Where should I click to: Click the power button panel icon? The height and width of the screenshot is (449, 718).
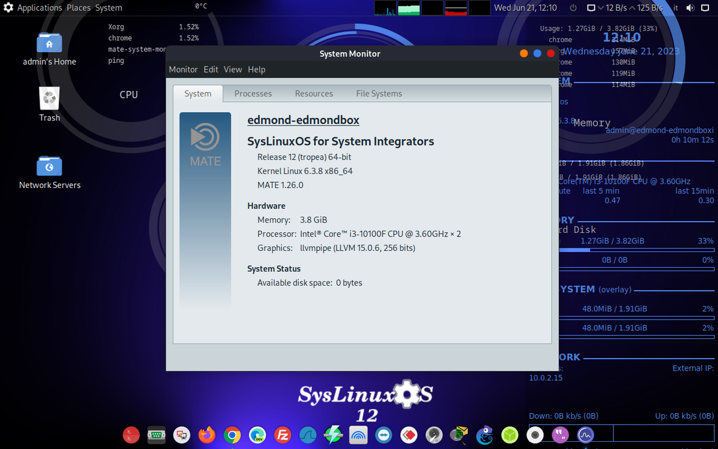573,8
